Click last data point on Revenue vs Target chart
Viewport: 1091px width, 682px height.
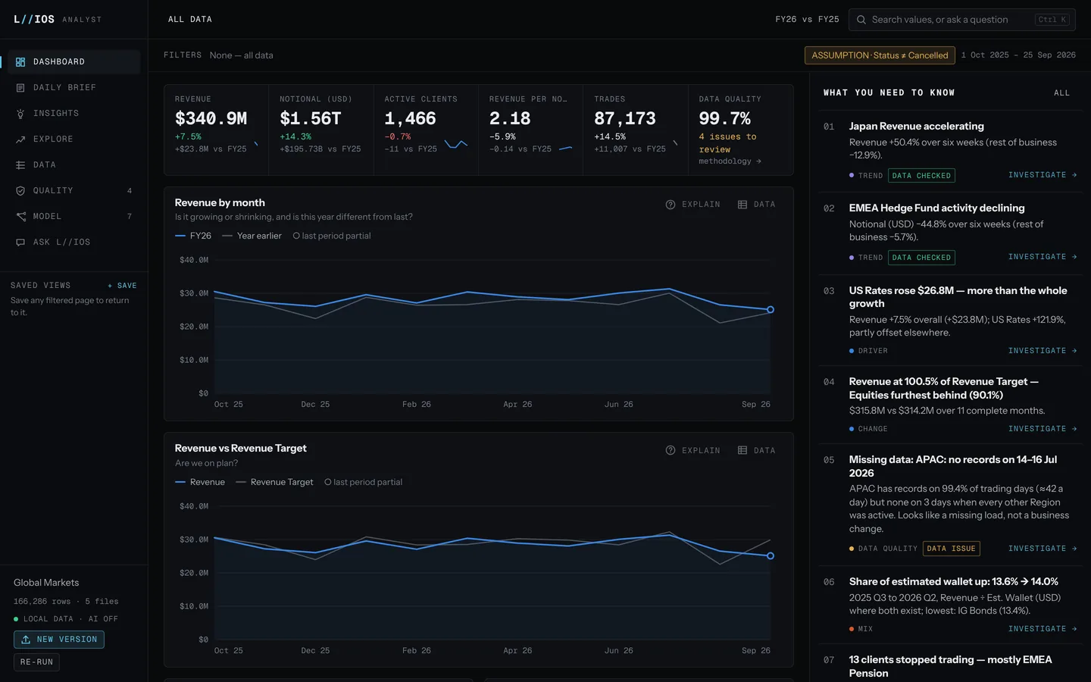[771, 556]
